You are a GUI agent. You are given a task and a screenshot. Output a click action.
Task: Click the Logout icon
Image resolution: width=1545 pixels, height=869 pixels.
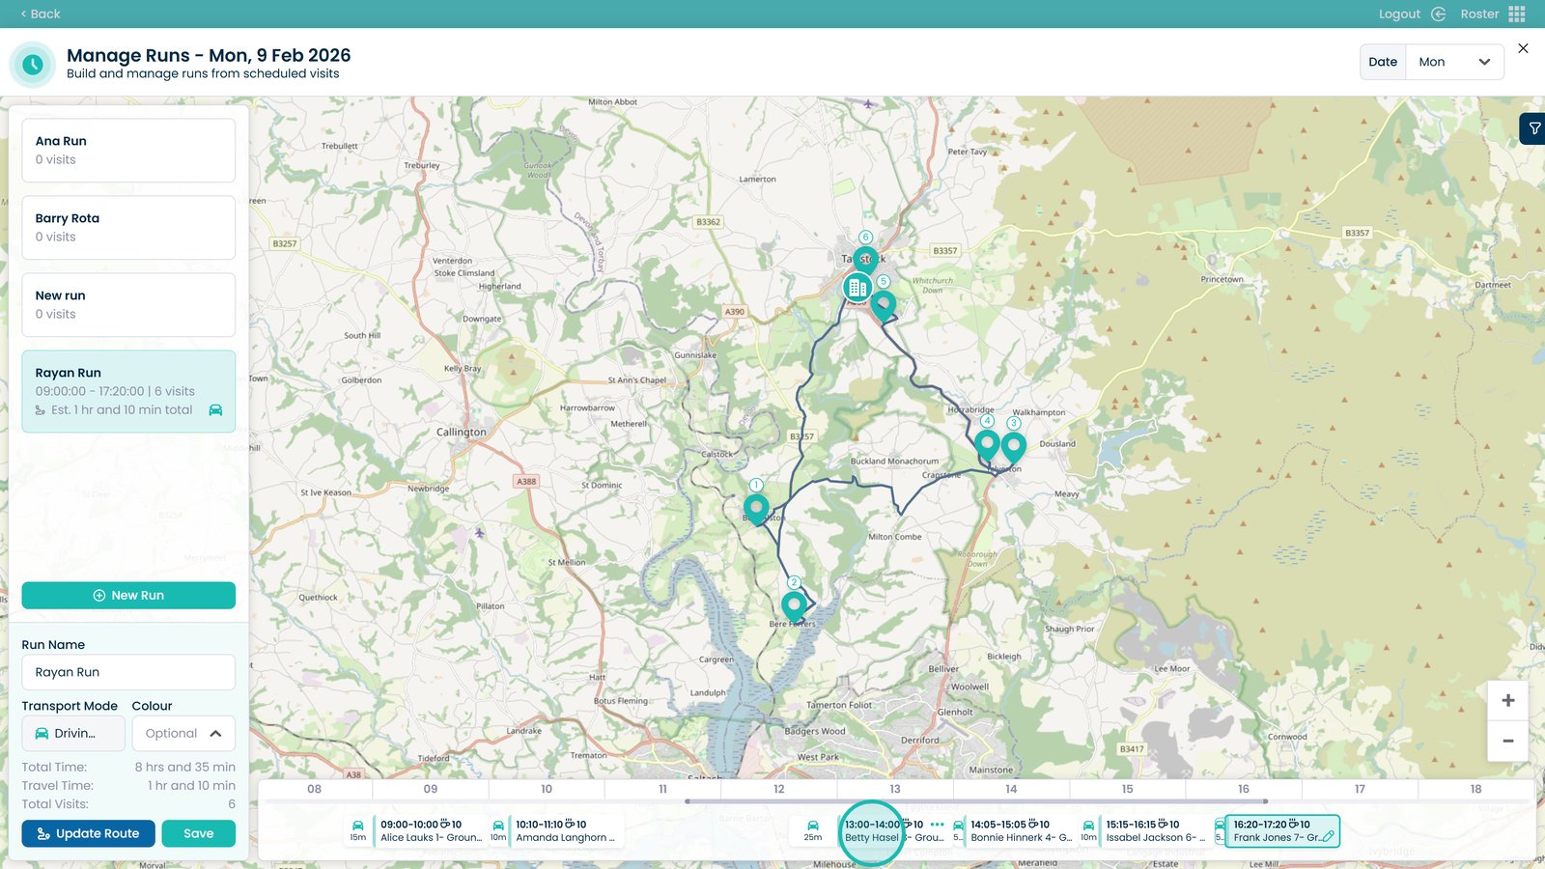(1438, 14)
